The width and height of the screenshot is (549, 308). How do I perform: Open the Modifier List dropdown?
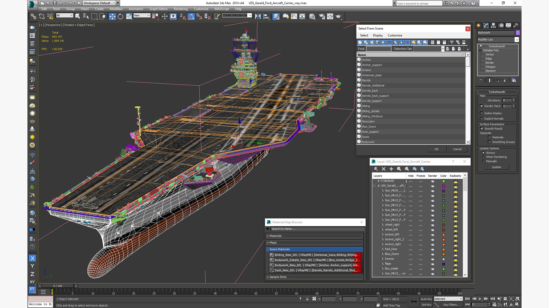pos(516,40)
